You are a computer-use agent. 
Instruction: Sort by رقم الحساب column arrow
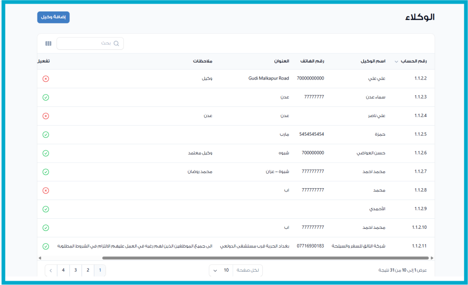pyautogui.click(x=396, y=62)
